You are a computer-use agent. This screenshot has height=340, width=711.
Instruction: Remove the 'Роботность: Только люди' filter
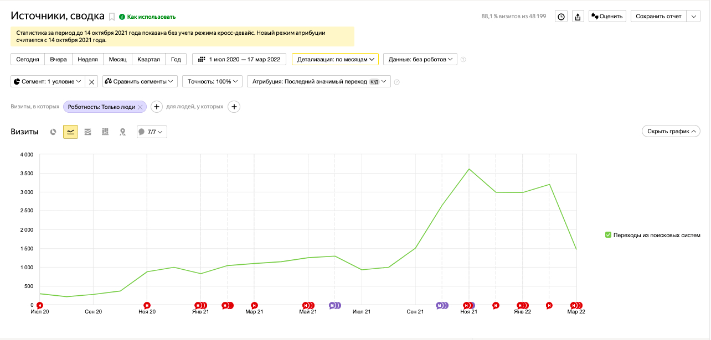click(141, 107)
